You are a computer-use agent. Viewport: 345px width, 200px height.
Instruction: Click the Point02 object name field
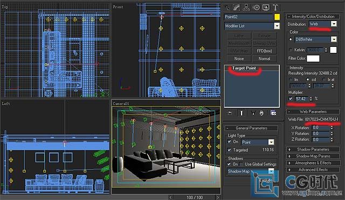click(x=248, y=17)
